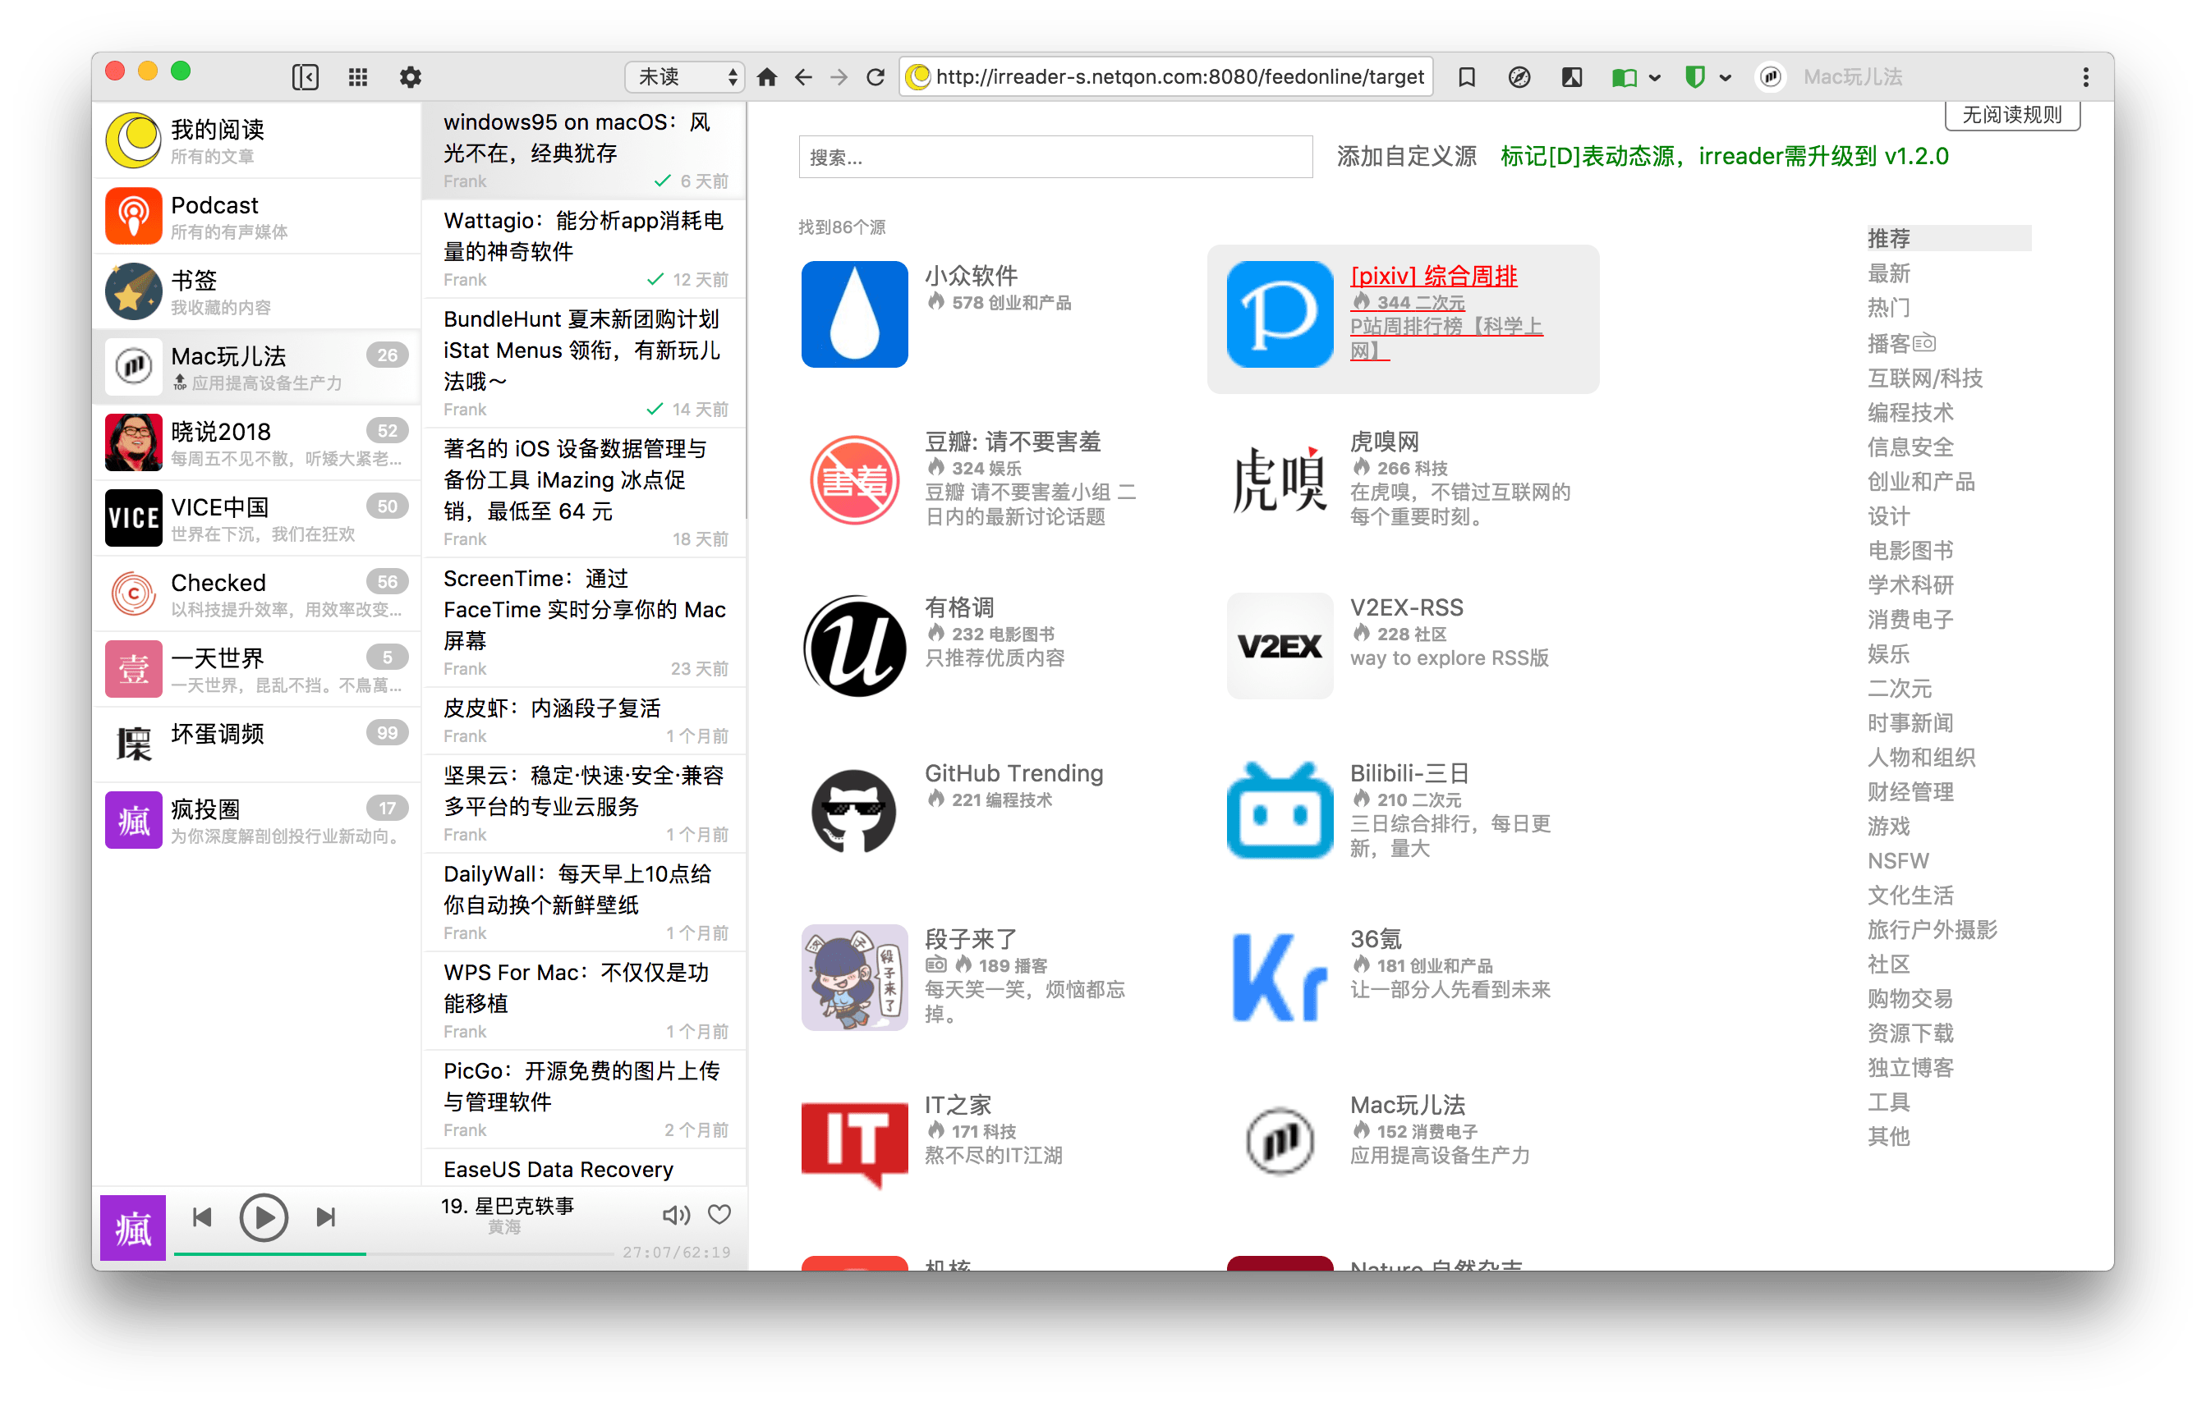Open article 皮皮虾: 内涵段子复活
The width and height of the screenshot is (2206, 1402).
pyautogui.click(x=585, y=721)
